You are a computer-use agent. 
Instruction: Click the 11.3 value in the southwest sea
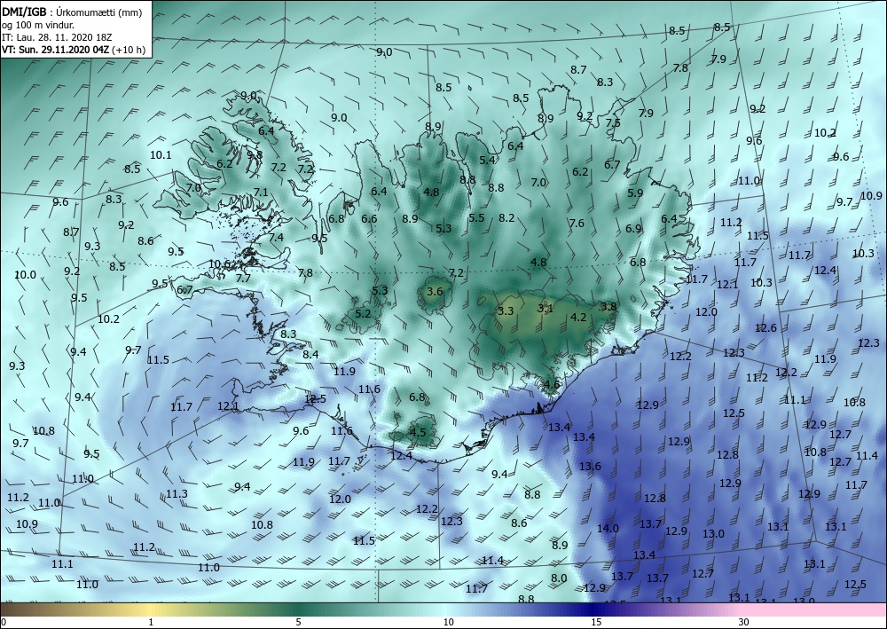(x=177, y=494)
